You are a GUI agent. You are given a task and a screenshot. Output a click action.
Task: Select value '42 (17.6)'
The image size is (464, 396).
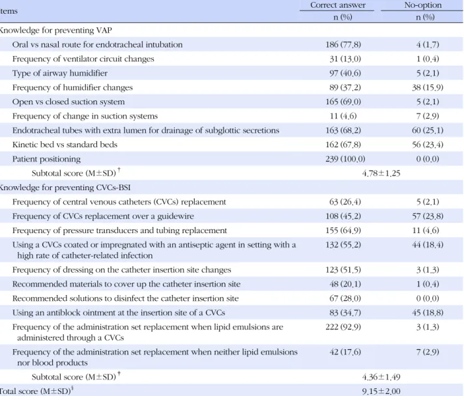click(x=345, y=352)
